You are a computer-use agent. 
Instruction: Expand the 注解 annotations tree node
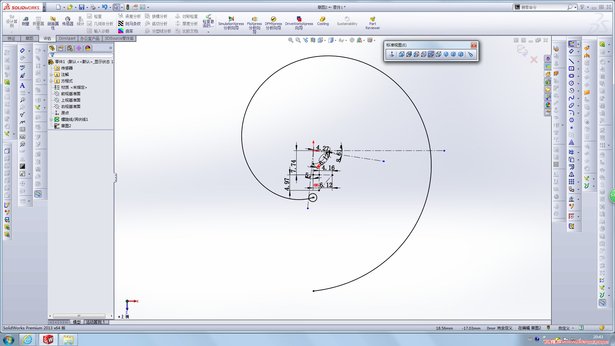coord(51,75)
